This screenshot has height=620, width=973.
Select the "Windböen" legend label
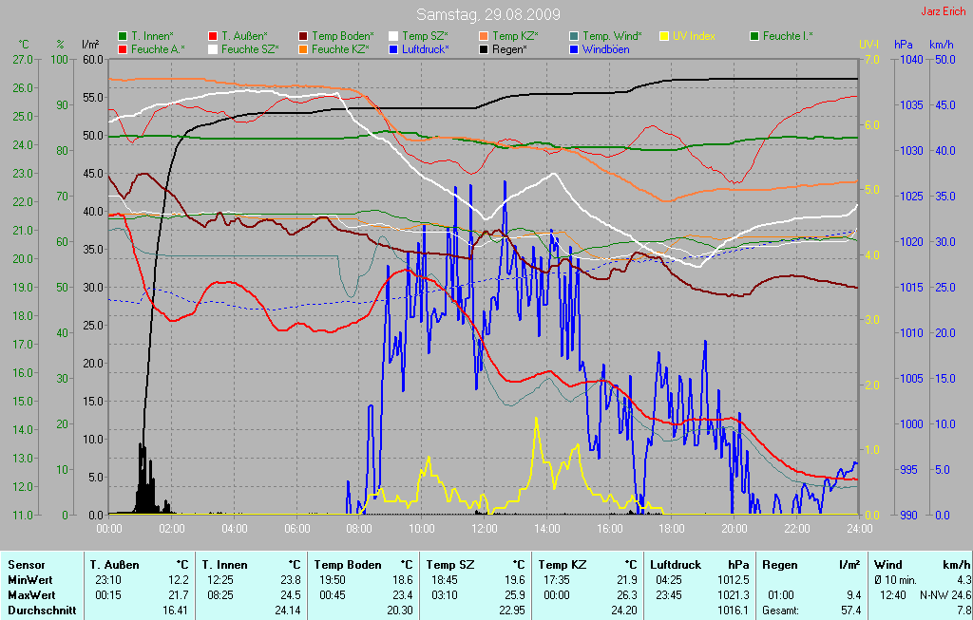[x=605, y=49]
